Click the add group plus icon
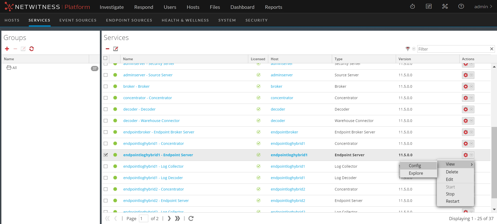Screen dimensions: 497x224 [7, 49]
